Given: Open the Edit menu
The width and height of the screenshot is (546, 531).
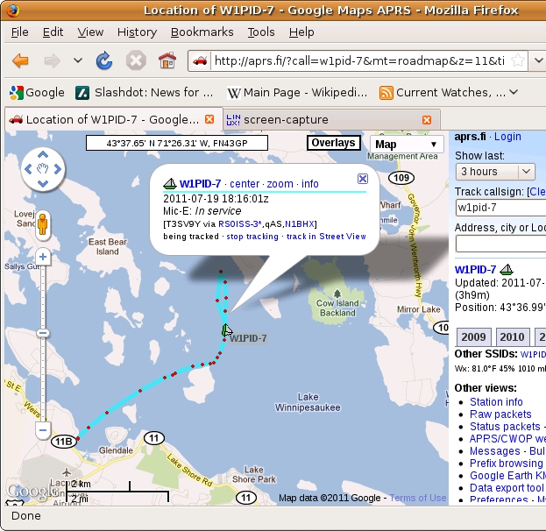Looking at the screenshot, I should click(53, 32).
